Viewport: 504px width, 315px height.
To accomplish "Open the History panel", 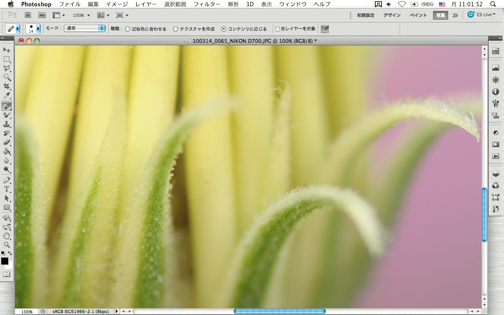I will (x=496, y=209).
